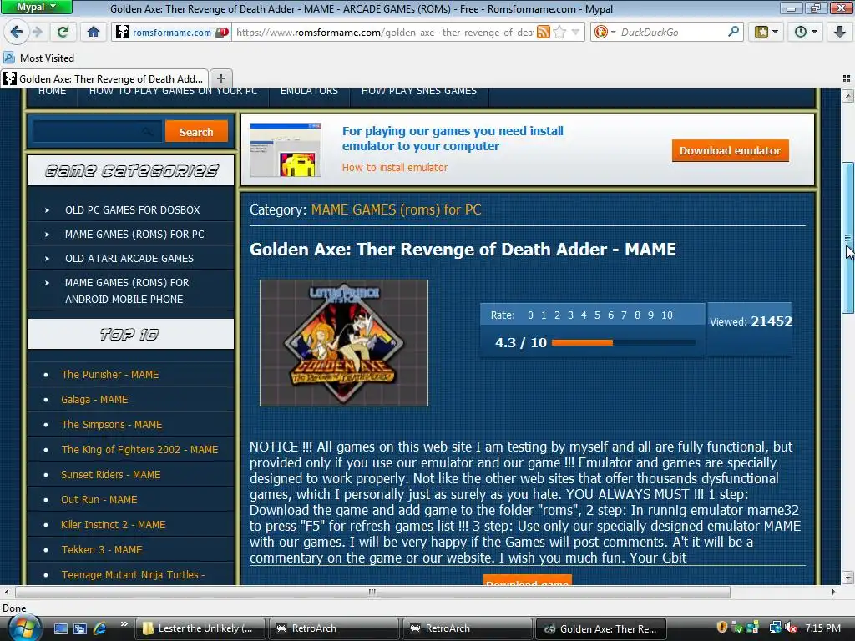Click the red mixed-content warning icon in address bar
This screenshot has width=855, height=641.
[x=222, y=33]
